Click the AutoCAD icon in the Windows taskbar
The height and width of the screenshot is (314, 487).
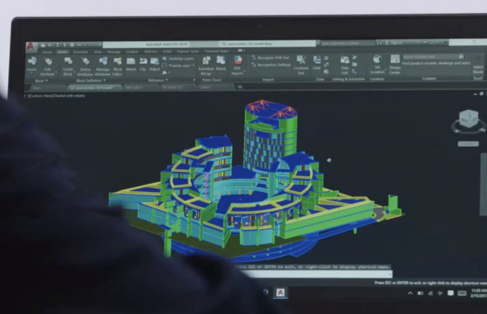pos(280,292)
